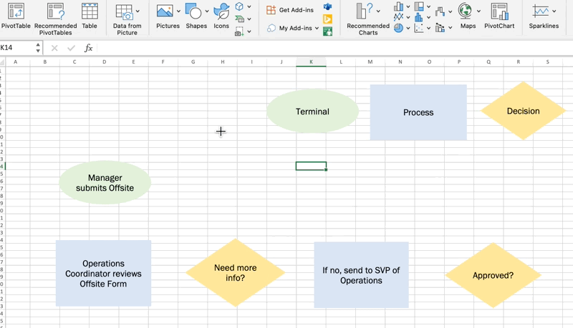Select the Need more info? diamond
Image resolution: width=573 pixels, height=328 pixels.
(236, 272)
